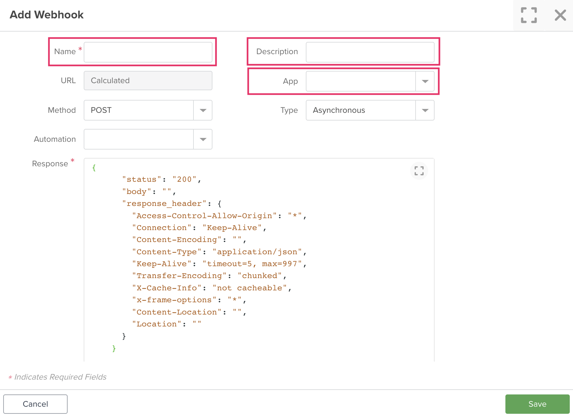Click the "body" line in Response
The width and height of the screenshot is (573, 417).
[149, 192]
